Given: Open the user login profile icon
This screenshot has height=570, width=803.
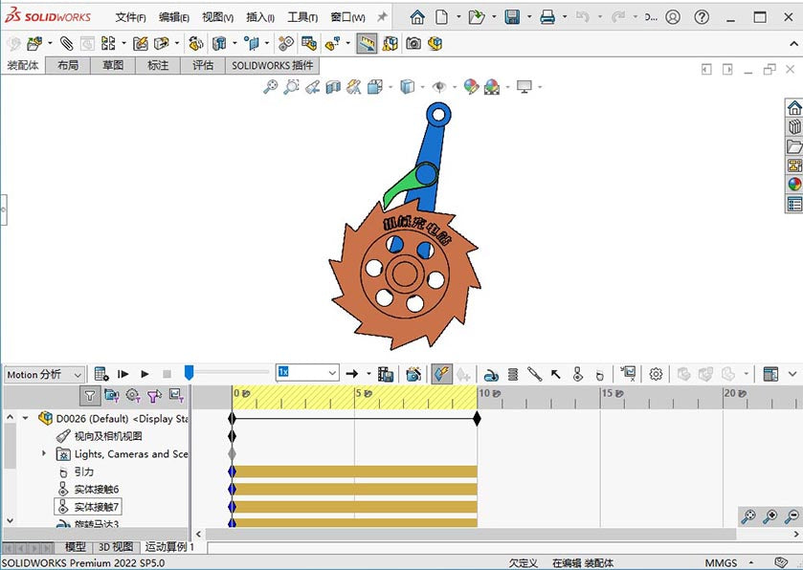Looking at the screenshot, I should tap(673, 17).
